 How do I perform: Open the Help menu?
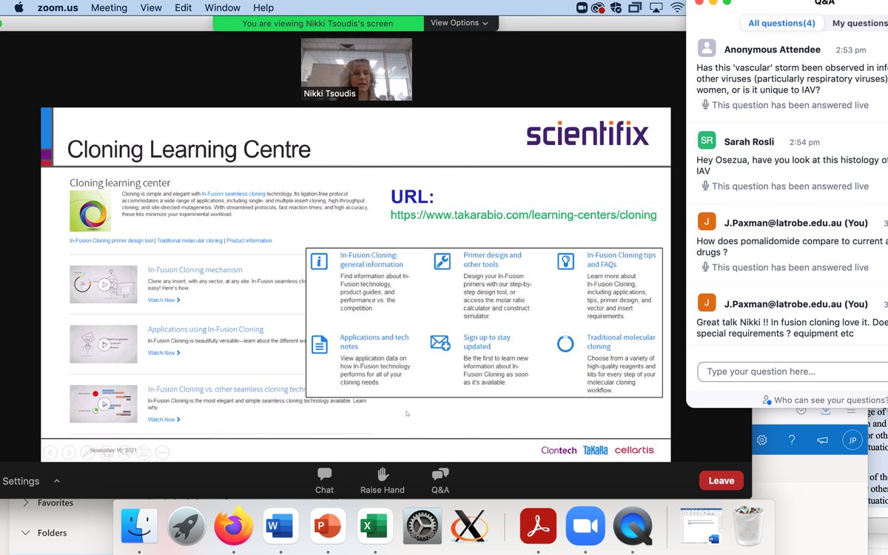[x=263, y=7]
